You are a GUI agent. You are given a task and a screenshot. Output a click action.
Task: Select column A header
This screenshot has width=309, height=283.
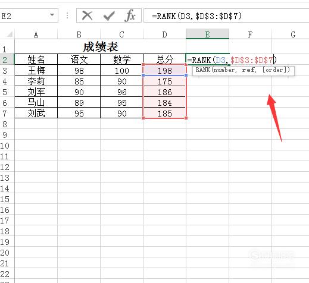[x=36, y=34]
